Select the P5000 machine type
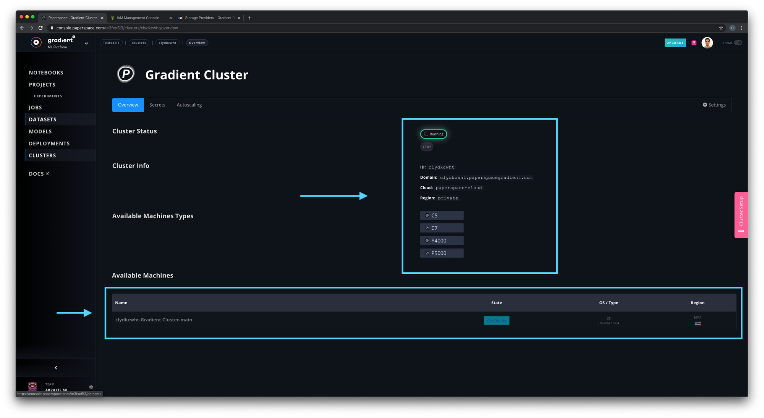 [x=442, y=253]
